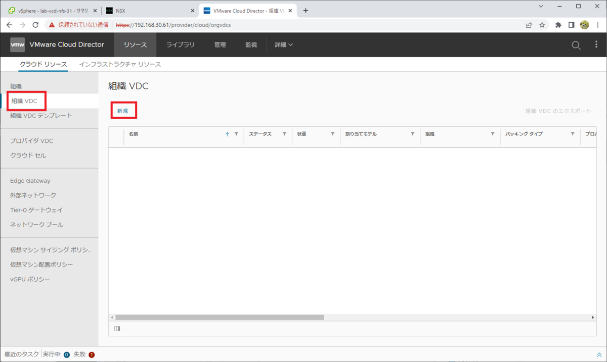The height and width of the screenshot is (362, 607).
Task: Filter the organization column
Action: (x=493, y=134)
